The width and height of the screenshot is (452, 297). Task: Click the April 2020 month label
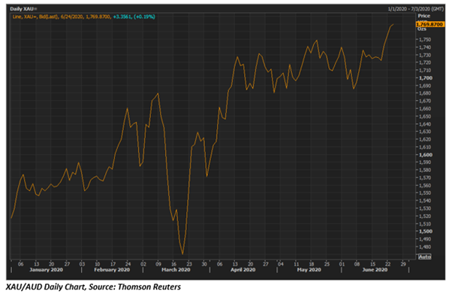click(243, 270)
